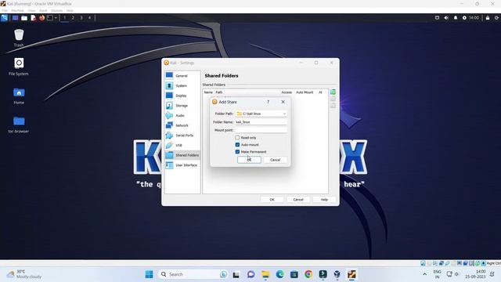Image resolution: width=501 pixels, height=282 pixels.
Task: Launch the text editor from Kali panel
Action: [33, 18]
